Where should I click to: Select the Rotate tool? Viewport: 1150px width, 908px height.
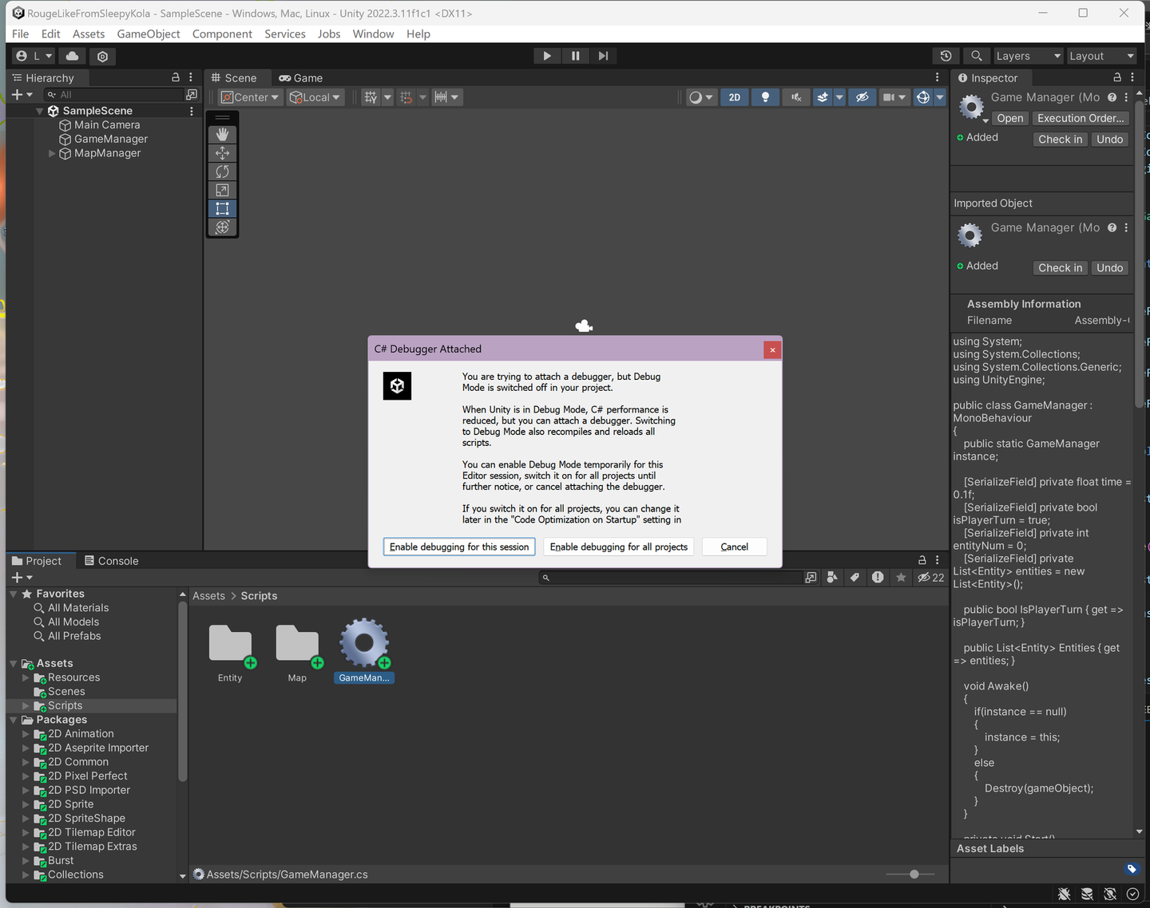pos(222,171)
